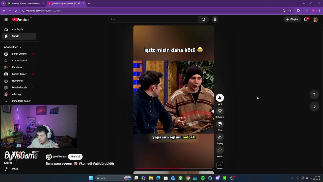The image size is (323, 182).
Task: Open a new browser tab
Action: pos(89,4)
